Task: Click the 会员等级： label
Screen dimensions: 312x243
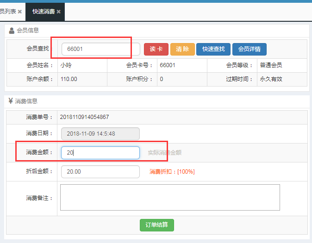Action: (239, 65)
